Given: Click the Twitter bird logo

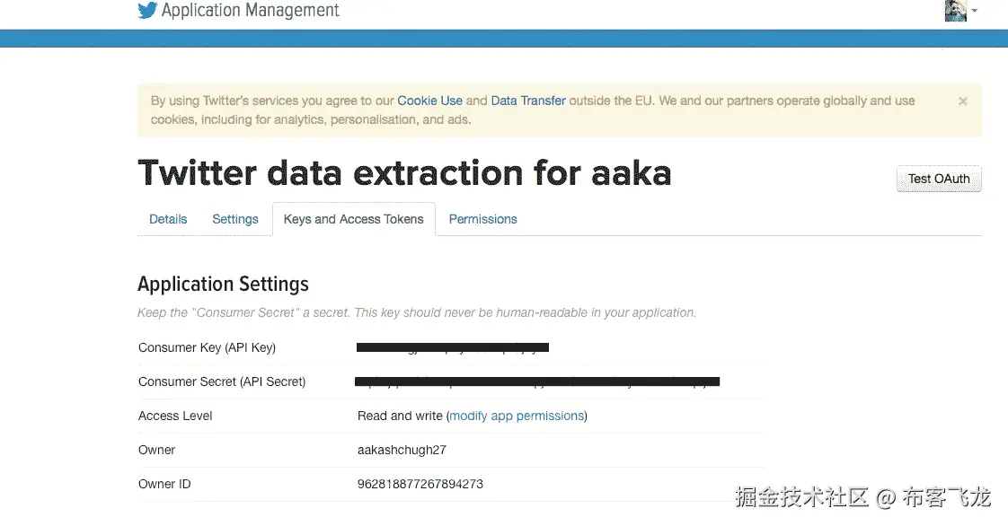Looking at the screenshot, I should pos(147,11).
